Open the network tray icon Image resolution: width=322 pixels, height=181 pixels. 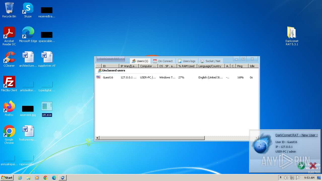292,178
